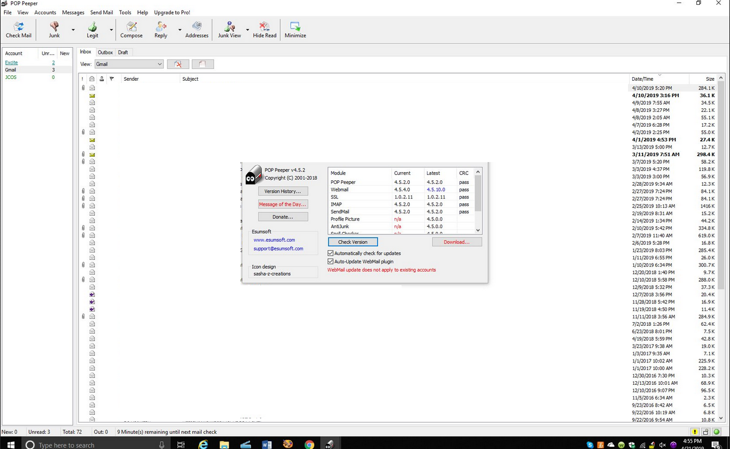The height and width of the screenshot is (449, 730).
Task: Sort by the priority exclamation column
Action: click(x=83, y=79)
